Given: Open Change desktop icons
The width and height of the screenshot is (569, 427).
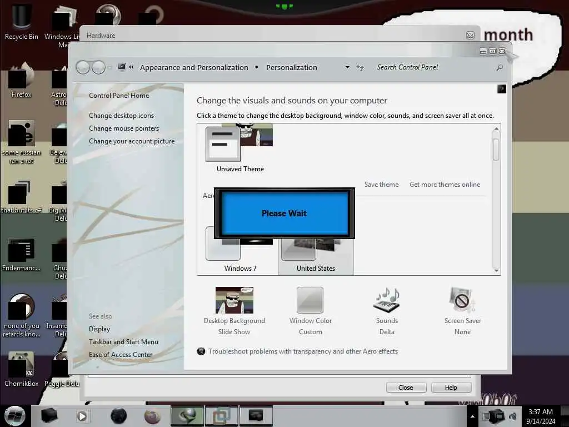Looking at the screenshot, I should coord(121,116).
